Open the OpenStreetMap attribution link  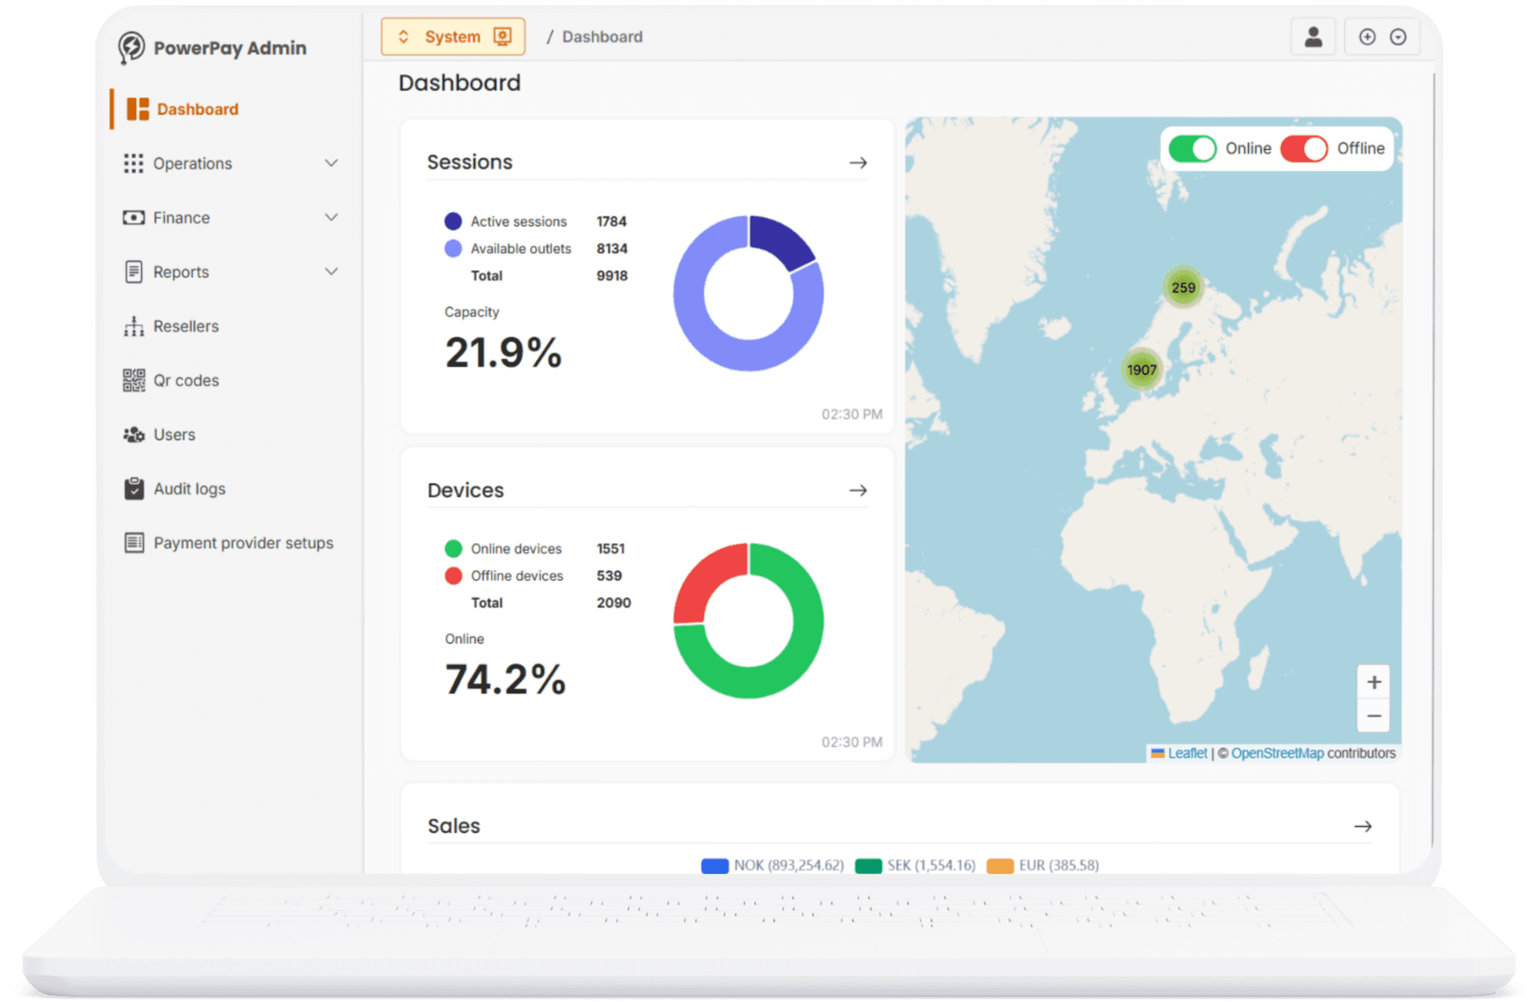[x=1278, y=754]
